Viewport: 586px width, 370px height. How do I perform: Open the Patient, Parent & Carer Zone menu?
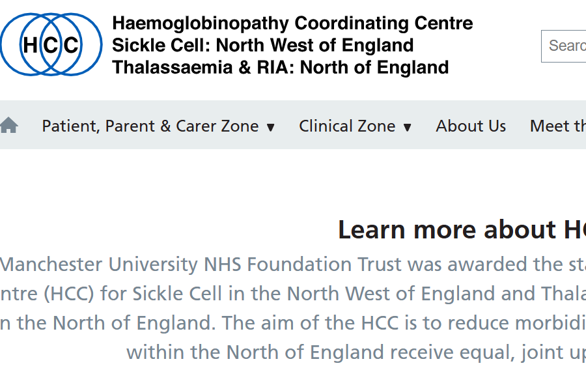click(150, 126)
